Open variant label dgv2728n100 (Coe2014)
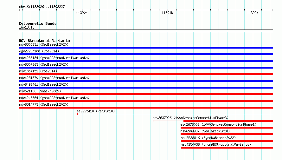 [39, 51]
